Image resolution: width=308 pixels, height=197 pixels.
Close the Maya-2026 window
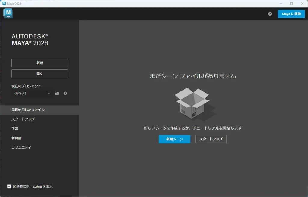point(302,4)
